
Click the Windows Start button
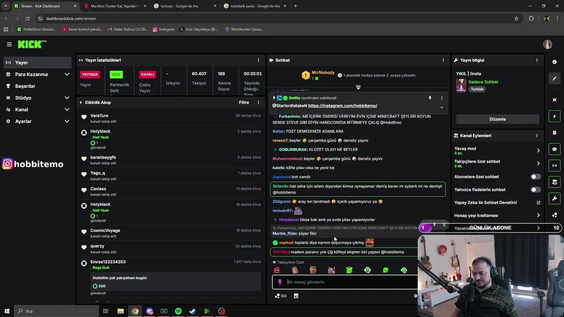(x=7, y=311)
